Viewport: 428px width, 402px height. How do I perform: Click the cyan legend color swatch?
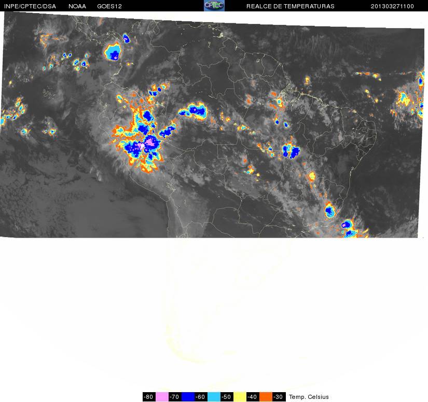point(214,397)
